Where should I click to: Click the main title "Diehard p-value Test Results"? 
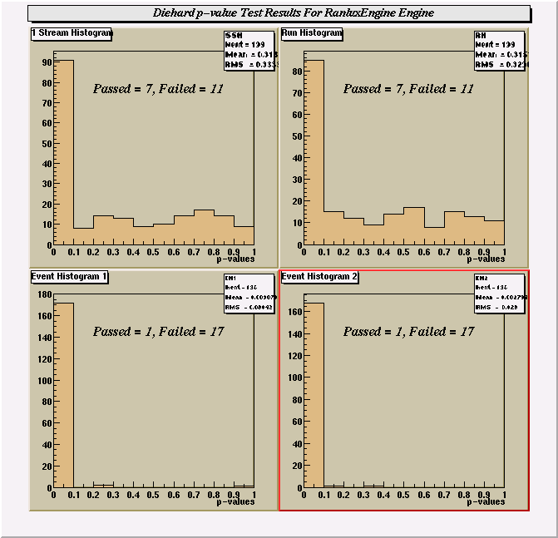[x=279, y=12]
